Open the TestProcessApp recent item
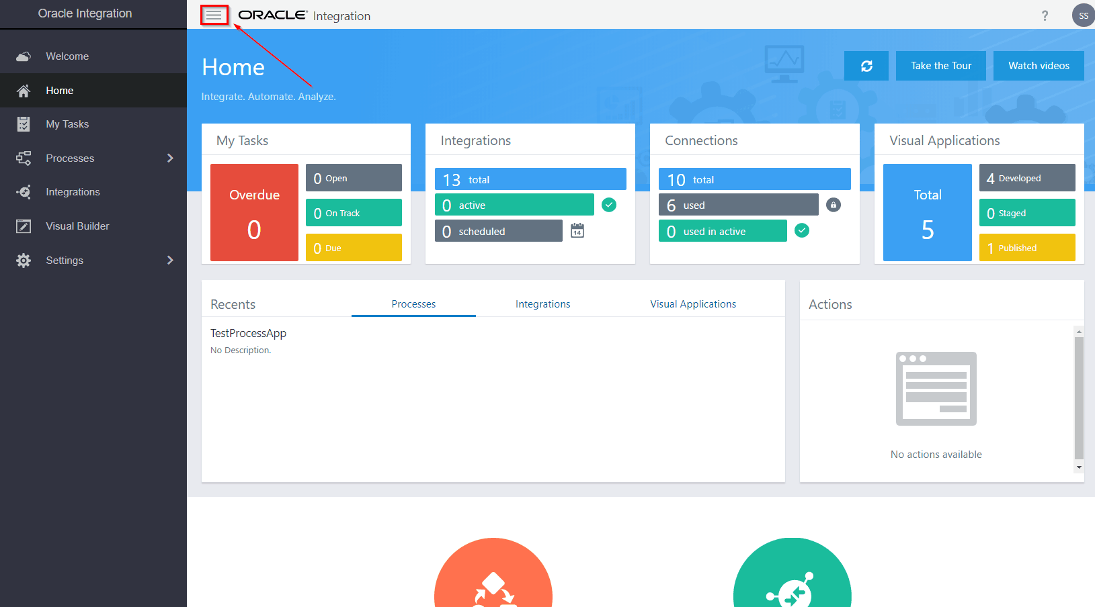 pyautogui.click(x=248, y=333)
